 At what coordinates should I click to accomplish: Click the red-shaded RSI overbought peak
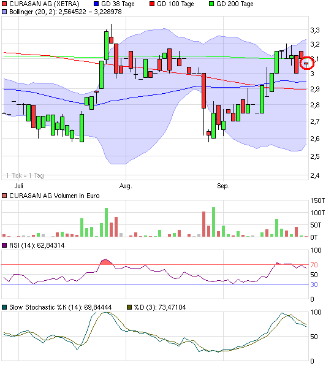(106, 262)
